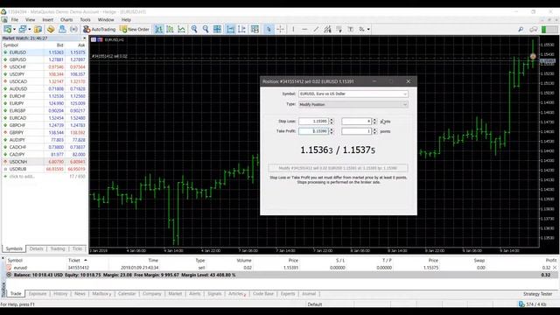
Task: Select the vertical line drawing tool
Action: click(x=293, y=29)
